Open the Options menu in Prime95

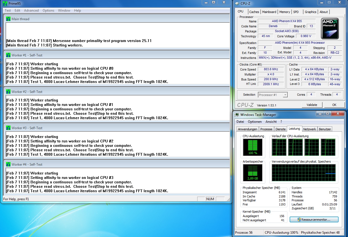coord(48,11)
